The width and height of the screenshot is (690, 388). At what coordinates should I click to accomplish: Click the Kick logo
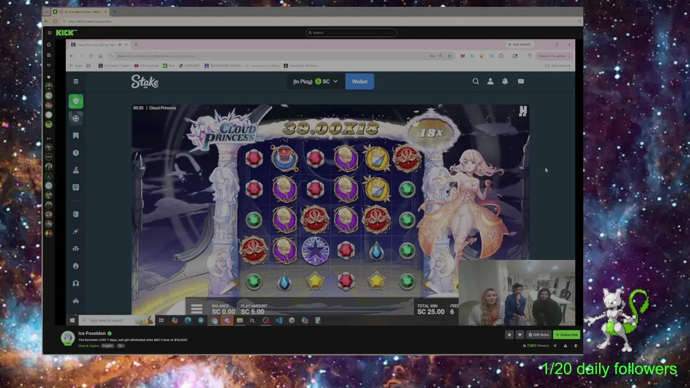tap(66, 32)
